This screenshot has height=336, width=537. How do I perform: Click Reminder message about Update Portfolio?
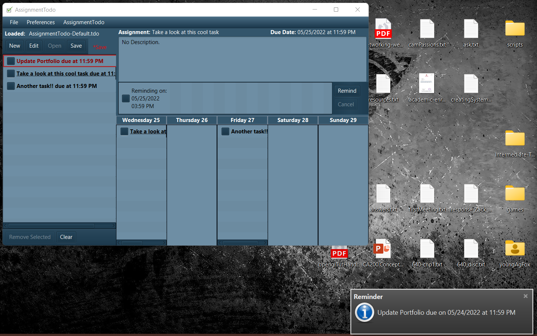[x=446, y=313]
